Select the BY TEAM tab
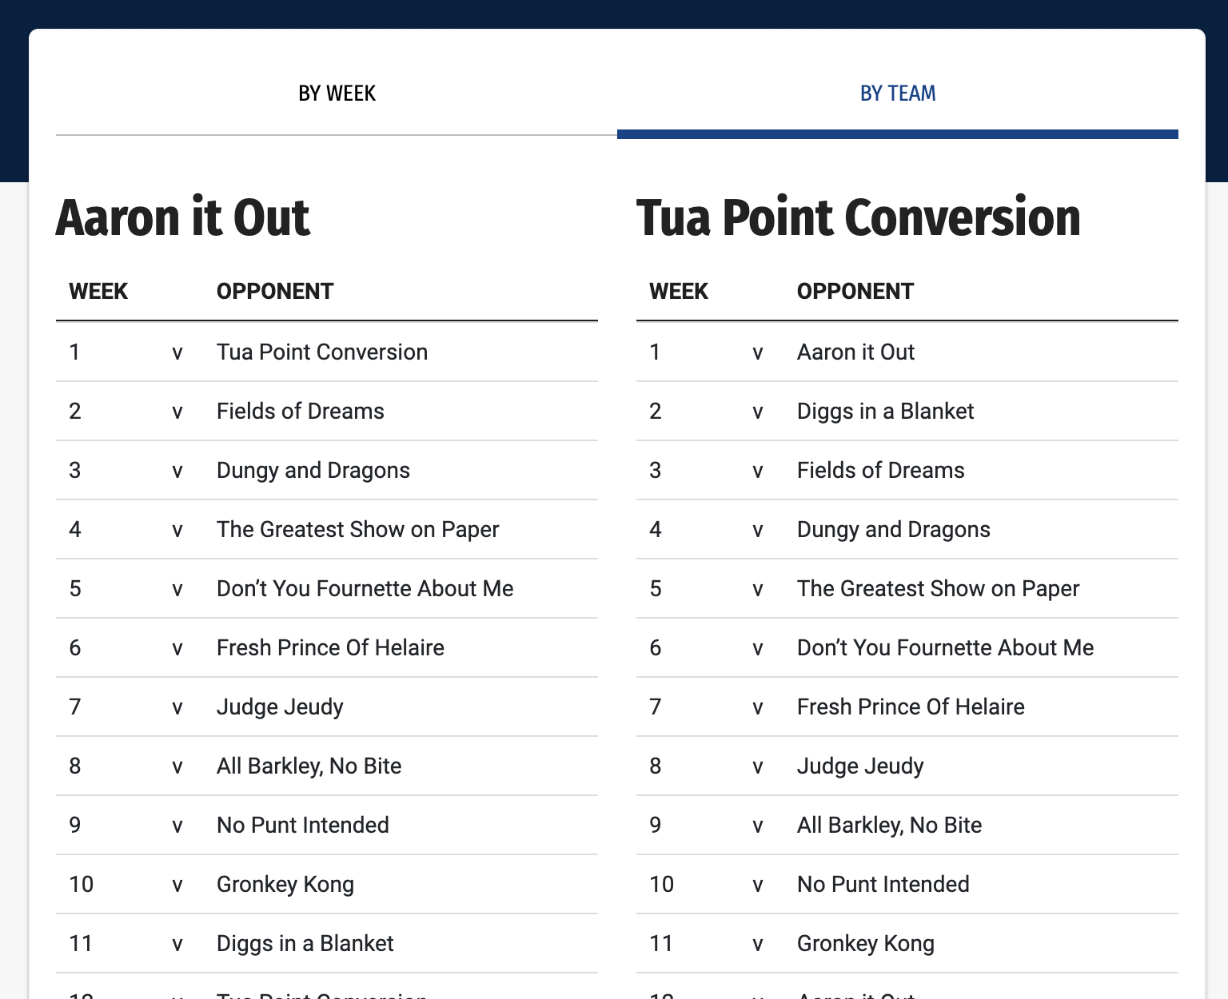Image resolution: width=1228 pixels, height=999 pixels. coord(897,94)
